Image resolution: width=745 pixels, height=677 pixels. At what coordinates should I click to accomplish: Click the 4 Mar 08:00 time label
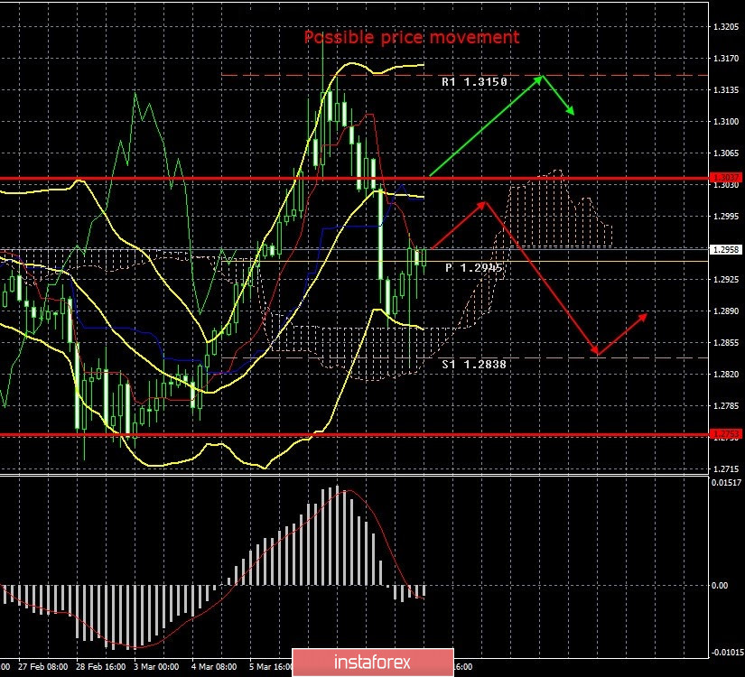pyautogui.click(x=214, y=667)
